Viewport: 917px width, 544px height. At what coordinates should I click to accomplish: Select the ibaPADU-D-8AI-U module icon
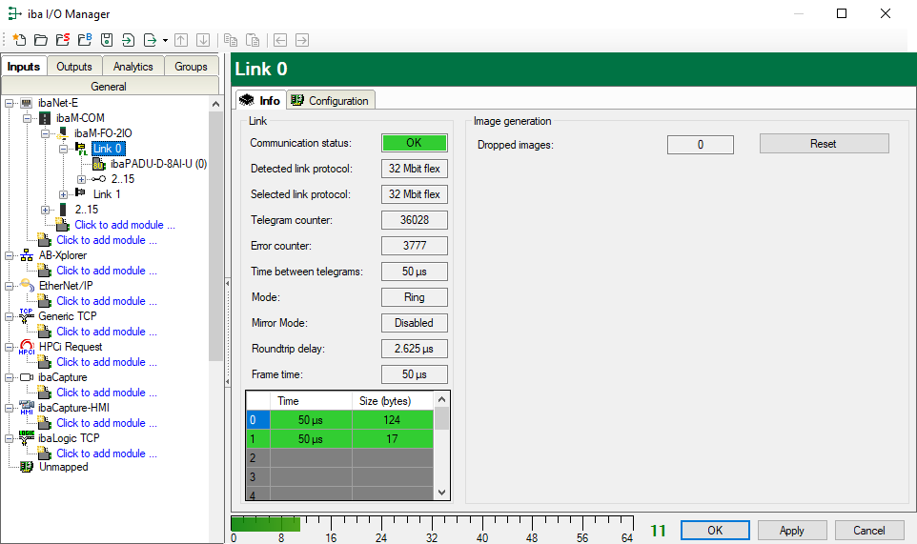coord(99,164)
